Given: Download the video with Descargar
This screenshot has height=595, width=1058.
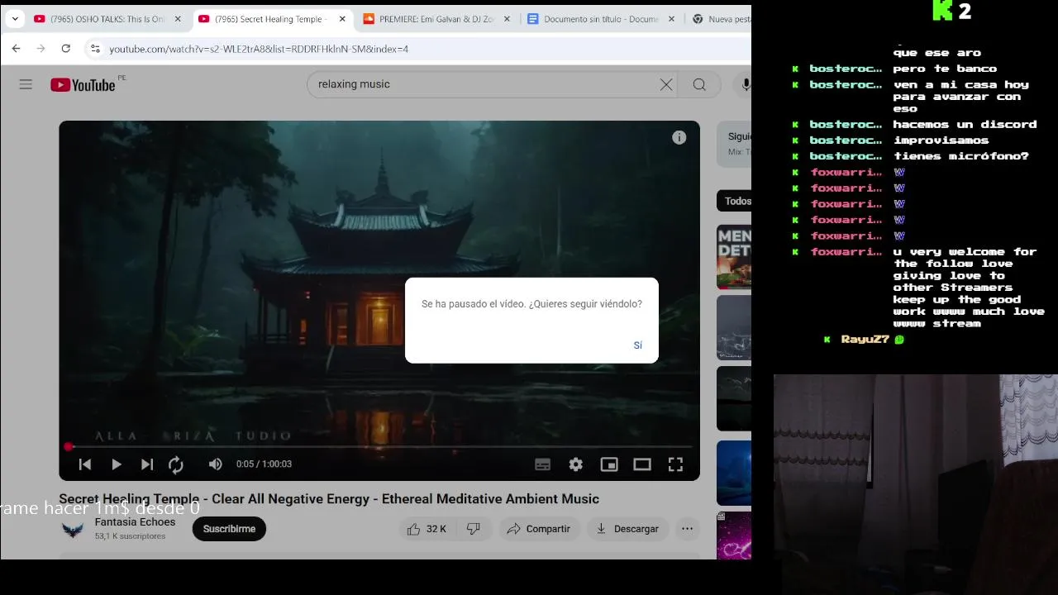Looking at the screenshot, I should [628, 529].
